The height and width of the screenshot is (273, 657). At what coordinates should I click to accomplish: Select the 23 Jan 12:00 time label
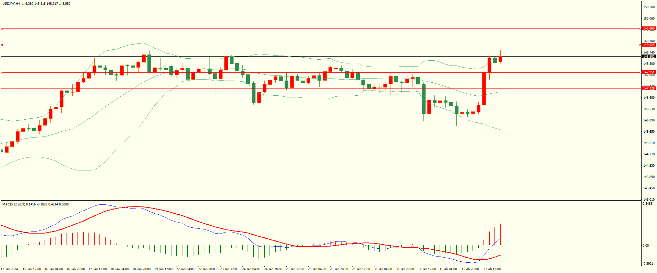[229, 269]
